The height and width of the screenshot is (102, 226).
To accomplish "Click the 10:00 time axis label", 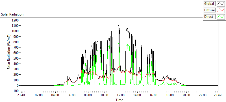I will (x=104, y=95).
